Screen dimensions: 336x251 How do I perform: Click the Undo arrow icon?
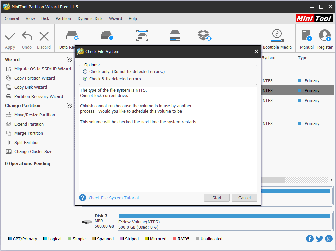coord(27,36)
